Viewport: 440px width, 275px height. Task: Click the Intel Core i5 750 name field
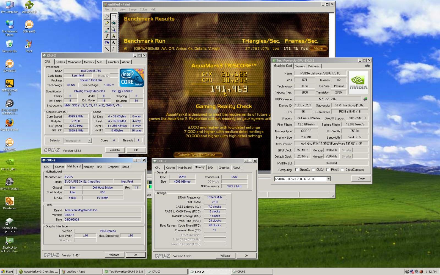coord(91,71)
